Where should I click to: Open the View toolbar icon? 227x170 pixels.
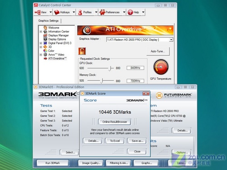pos(38,12)
